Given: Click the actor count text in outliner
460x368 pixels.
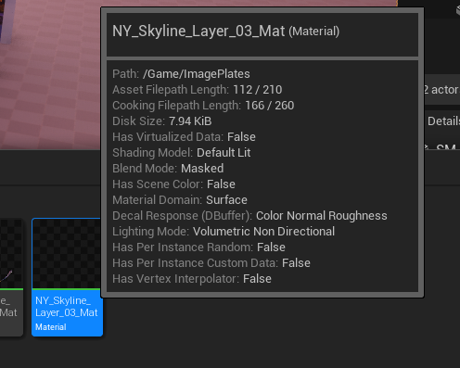Looking at the screenshot, I should (x=442, y=90).
